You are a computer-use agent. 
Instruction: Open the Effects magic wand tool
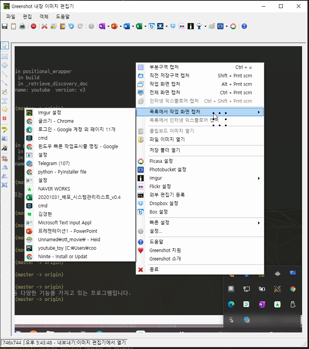coord(5,147)
